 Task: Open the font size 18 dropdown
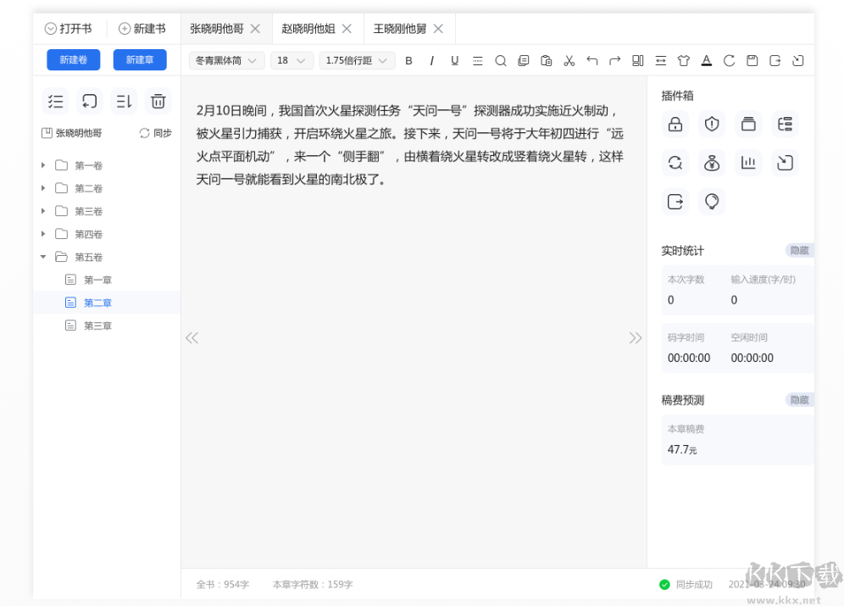(x=292, y=60)
